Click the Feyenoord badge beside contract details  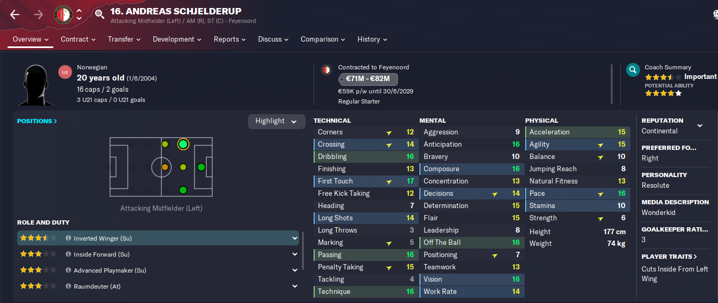(325, 70)
